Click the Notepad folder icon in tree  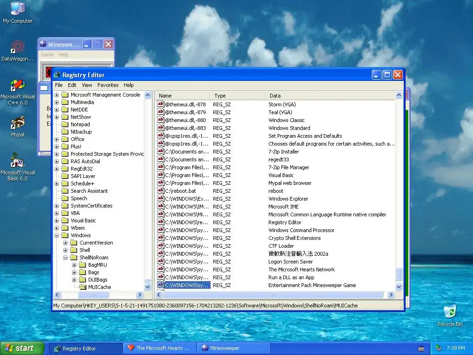pos(65,124)
